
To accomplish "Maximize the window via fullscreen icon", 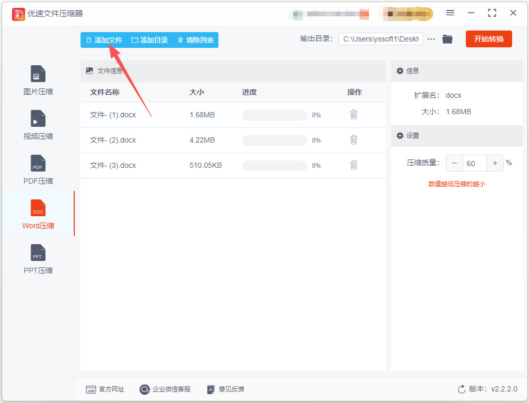I will 492,13.
